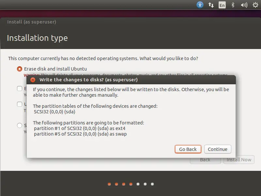The width and height of the screenshot is (261, 196).
Task: Open the system power gear menu
Action: [255, 5]
